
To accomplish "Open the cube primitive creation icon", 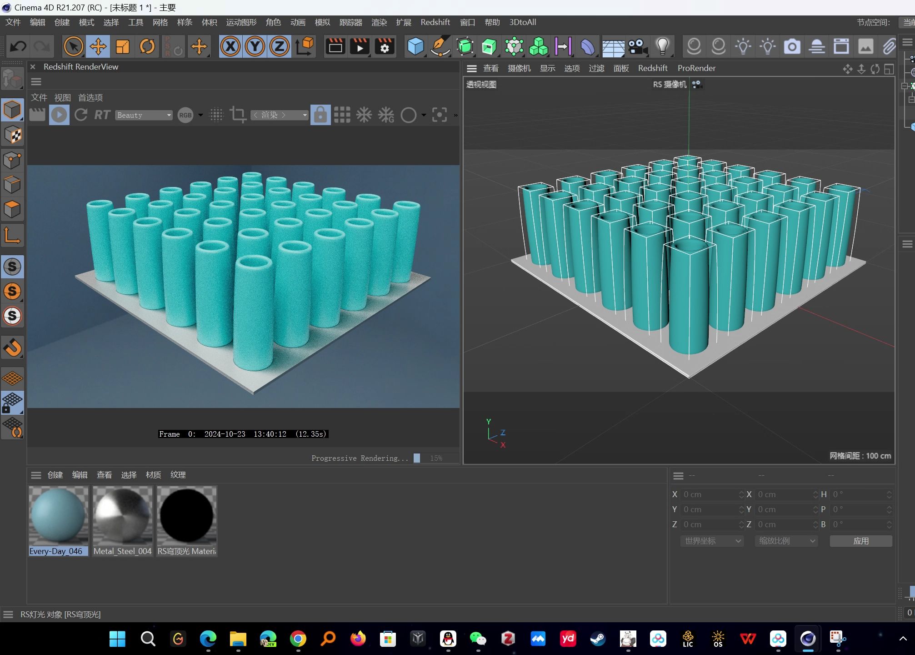I will click(415, 46).
